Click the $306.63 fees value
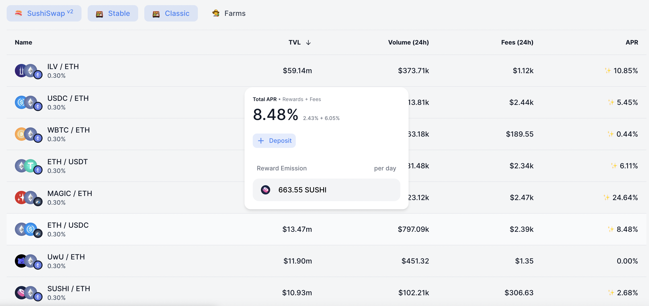 519,293
